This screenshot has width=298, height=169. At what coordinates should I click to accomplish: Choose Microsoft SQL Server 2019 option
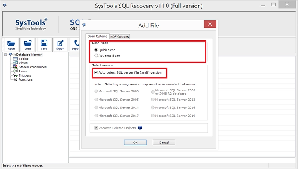coord(153,116)
